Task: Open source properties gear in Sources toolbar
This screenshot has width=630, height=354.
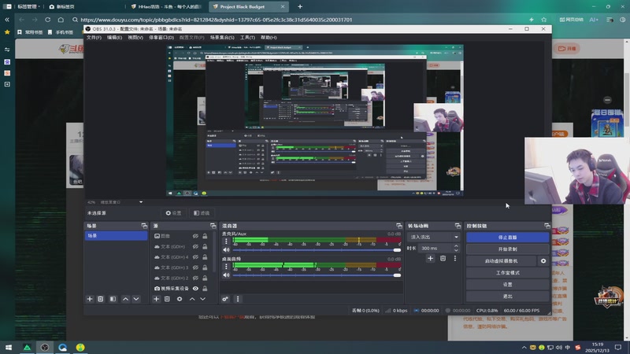Action: click(180, 299)
